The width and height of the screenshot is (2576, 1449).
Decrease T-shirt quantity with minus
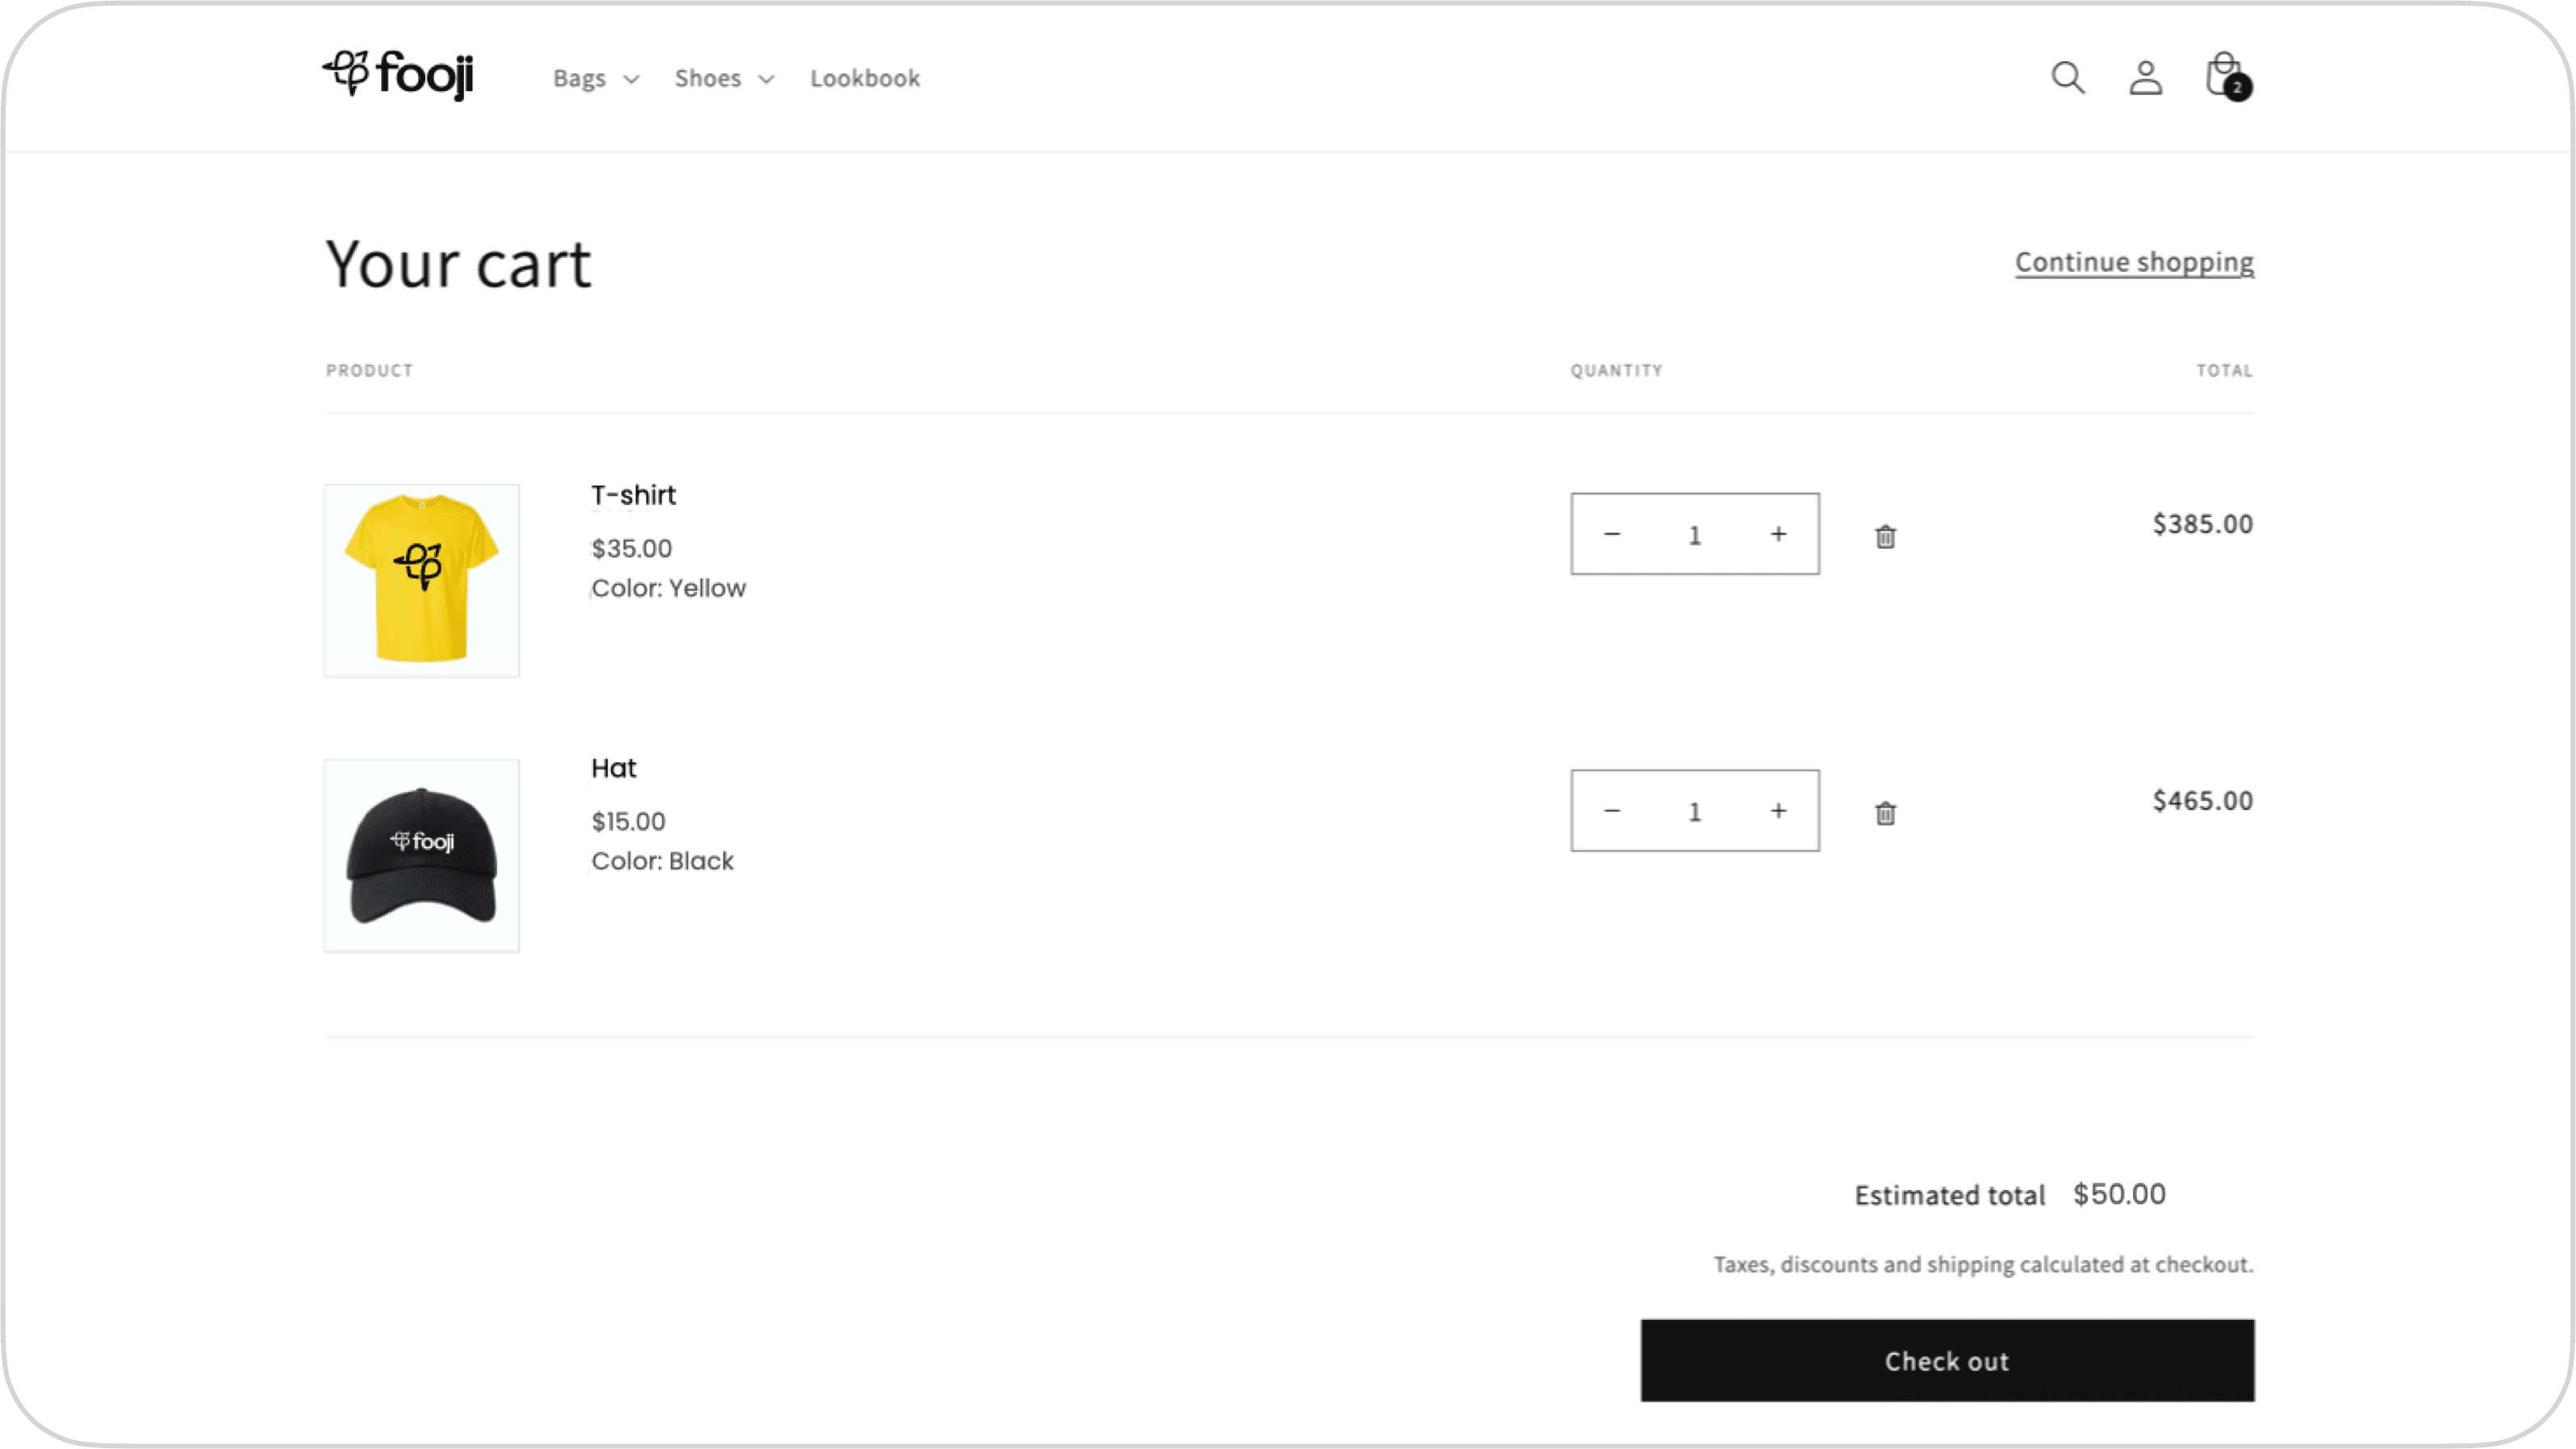coord(1612,534)
